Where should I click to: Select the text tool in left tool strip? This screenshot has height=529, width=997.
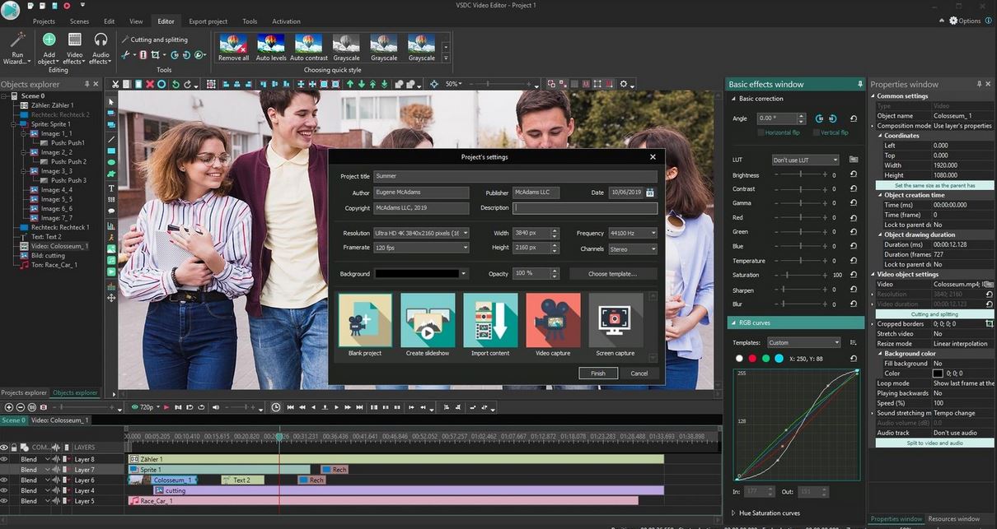pos(111,188)
